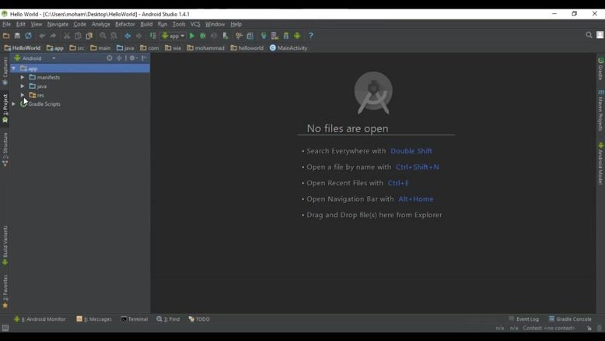Click the Find magnifier icon
605x341 pixels.
coord(103,36)
